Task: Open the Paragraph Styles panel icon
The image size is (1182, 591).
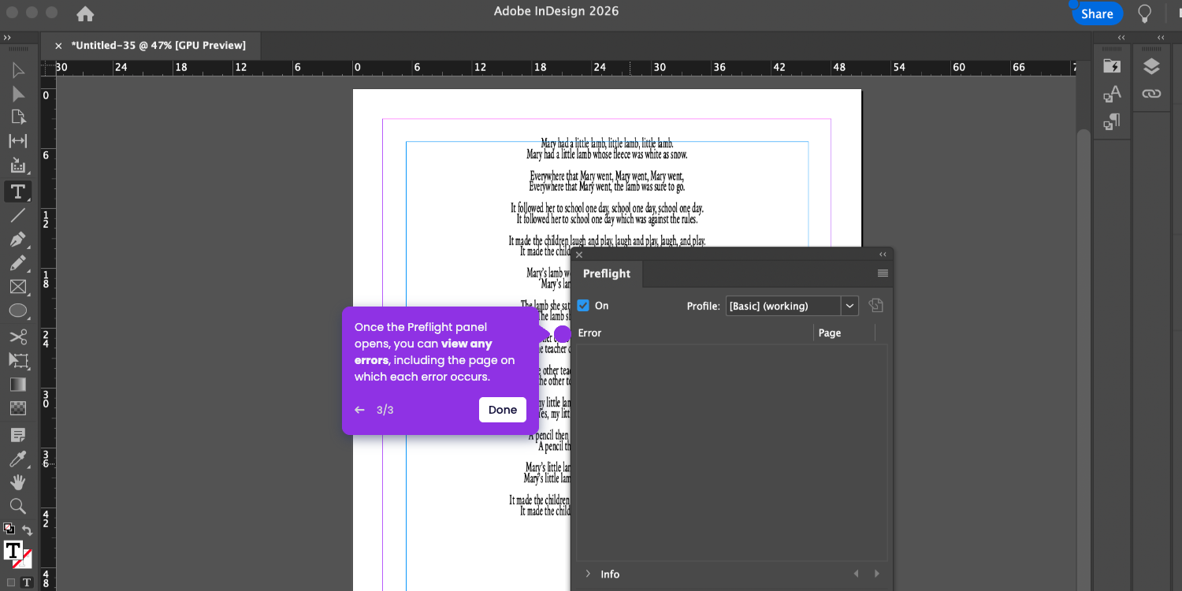Action: pos(1112,122)
